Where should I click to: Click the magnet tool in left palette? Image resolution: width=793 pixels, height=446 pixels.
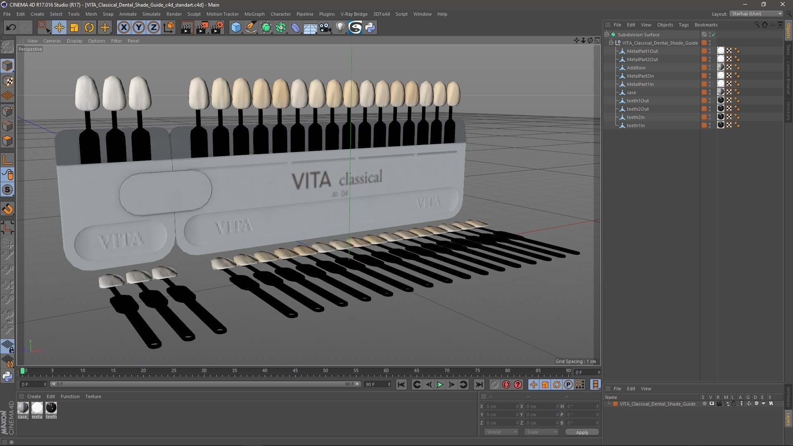pyautogui.click(x=7, y=209)
